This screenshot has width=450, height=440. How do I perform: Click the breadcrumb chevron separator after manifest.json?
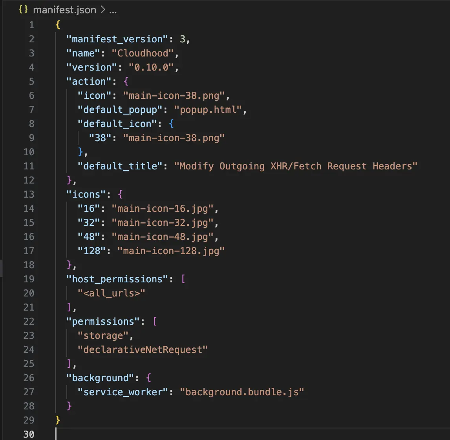pos(103,10)
